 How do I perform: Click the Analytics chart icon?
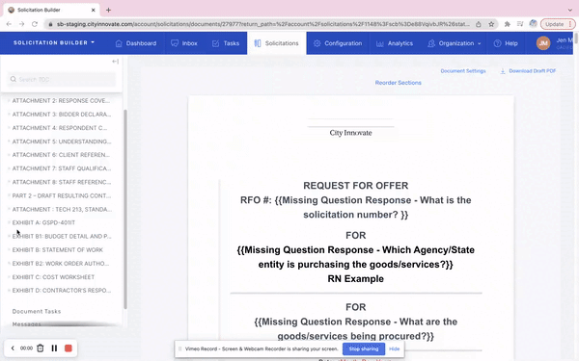tap(379, 43)
